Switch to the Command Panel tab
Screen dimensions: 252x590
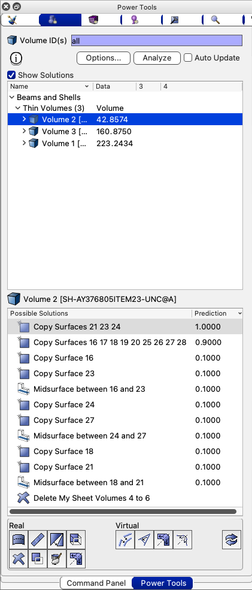(x=96, y=583)
